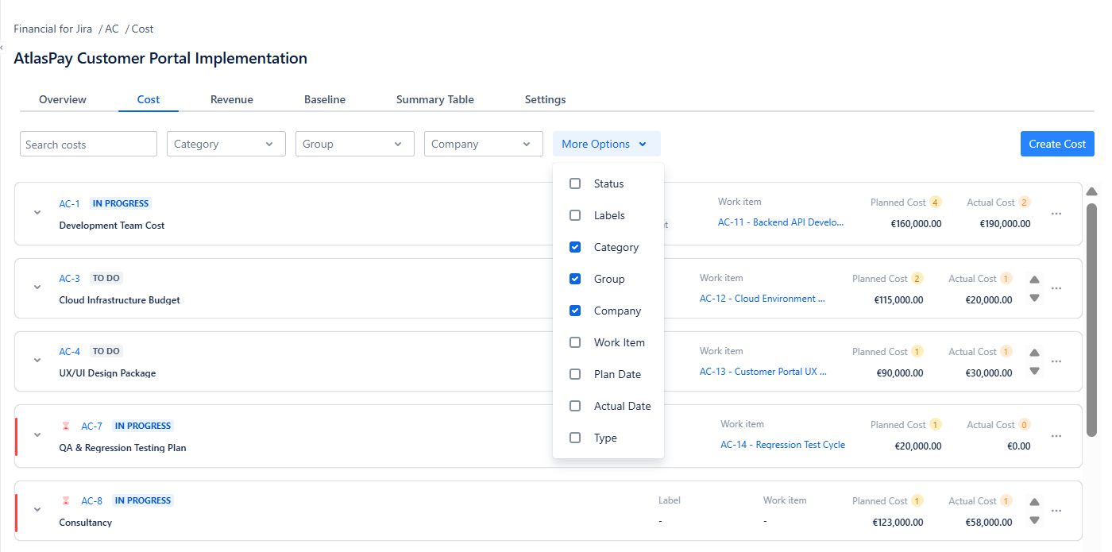Uncheck the Category filter option

pos(575,247)
